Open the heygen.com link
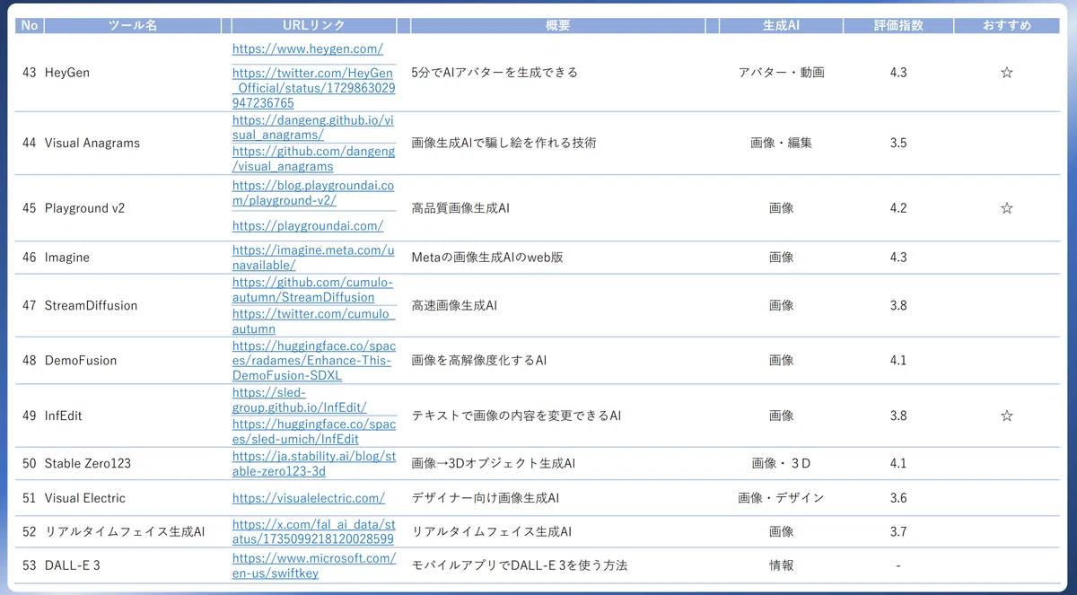This screenshot has height=595, width=1077. coord(308,48)
